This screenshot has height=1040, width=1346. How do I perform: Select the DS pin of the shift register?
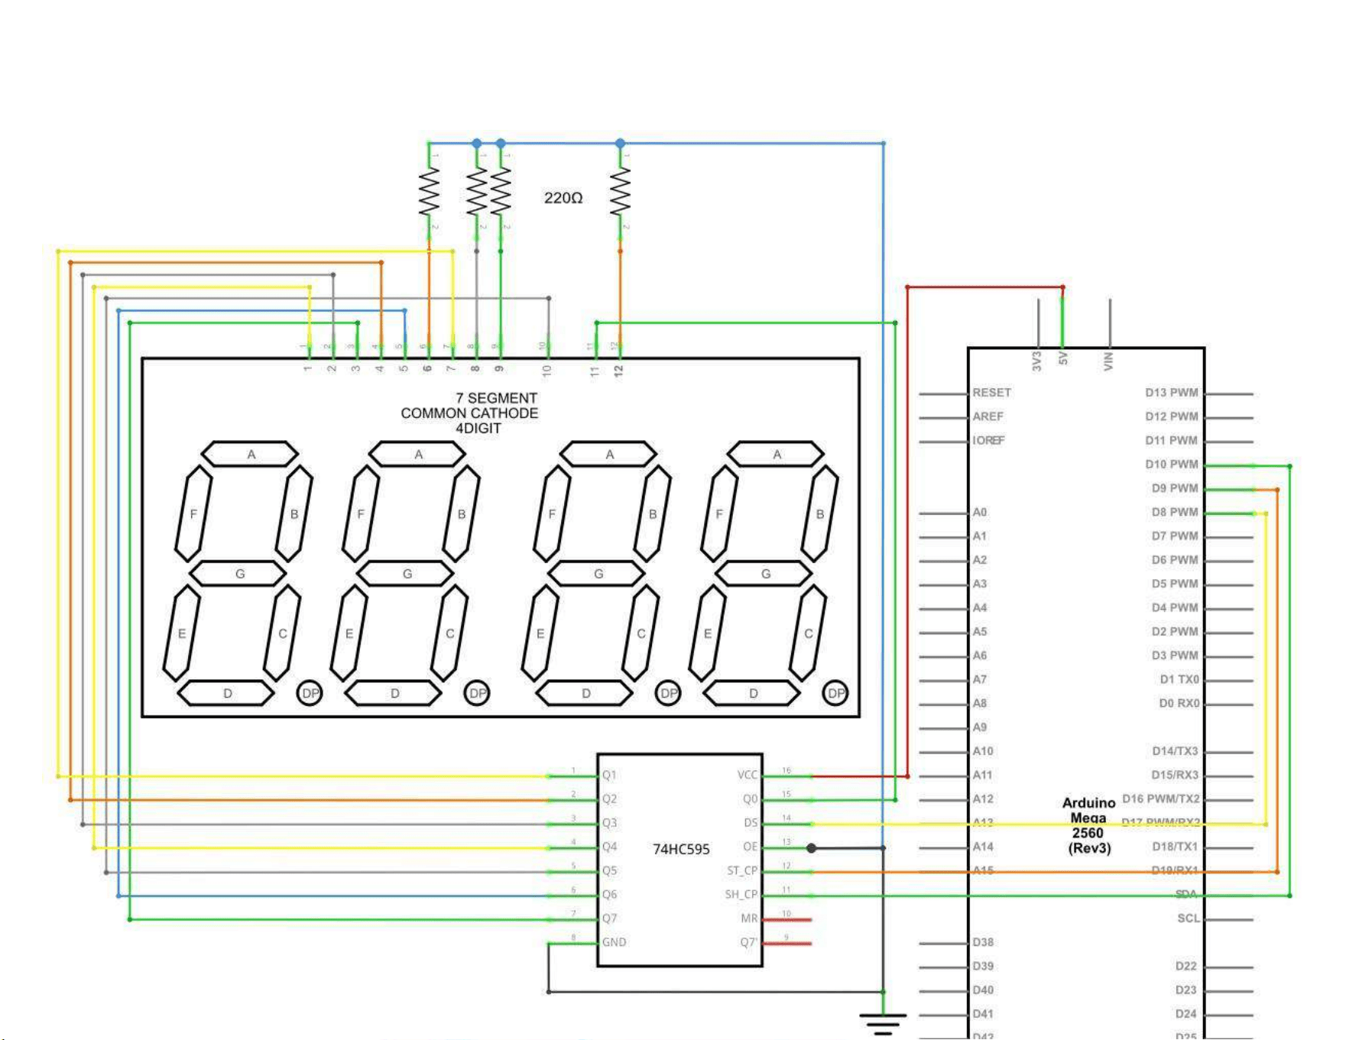pyautogui.click(x=751, y=823)
